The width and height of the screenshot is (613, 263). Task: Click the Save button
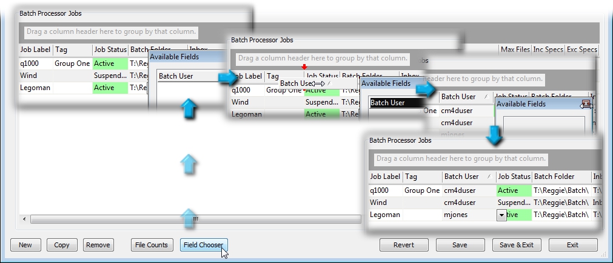coord(460,245)
